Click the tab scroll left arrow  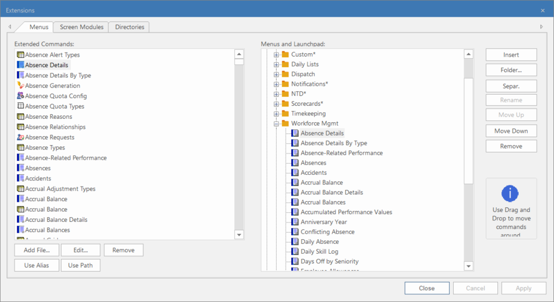[10, 26]
